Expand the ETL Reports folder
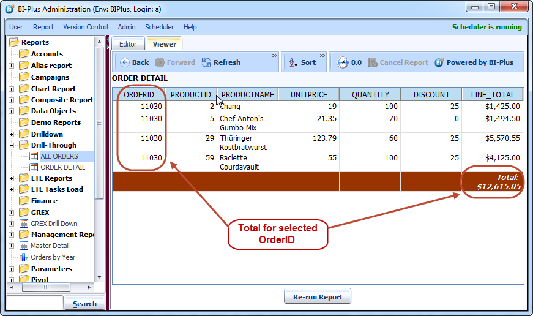This screenshot has height=316, width=533. (11, 178)
